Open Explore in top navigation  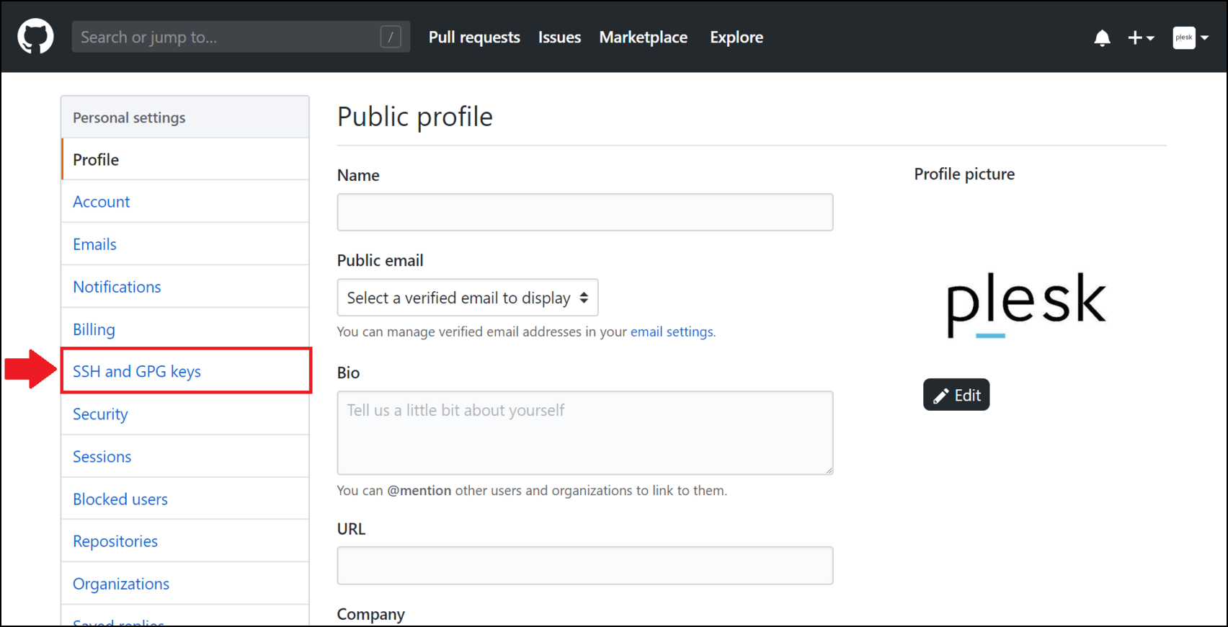pos(737,37)
